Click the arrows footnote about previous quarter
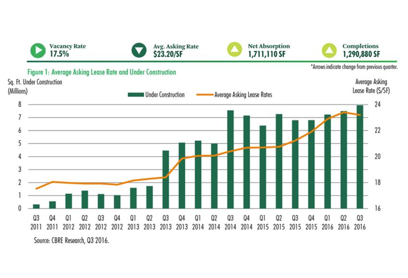Image resolution: width=408 pixels, height=278 pixels. click(x=354, y=67)
